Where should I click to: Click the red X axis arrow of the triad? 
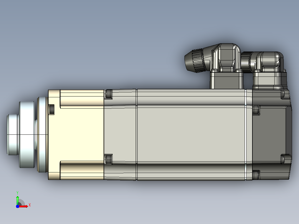tap(23, 206)
